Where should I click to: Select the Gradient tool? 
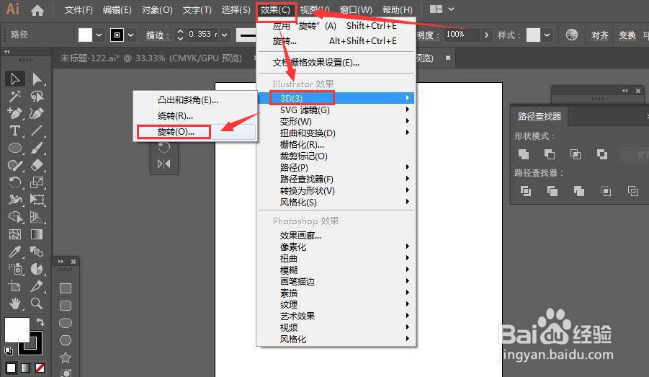pyautogui.click(x=37, y=234)
